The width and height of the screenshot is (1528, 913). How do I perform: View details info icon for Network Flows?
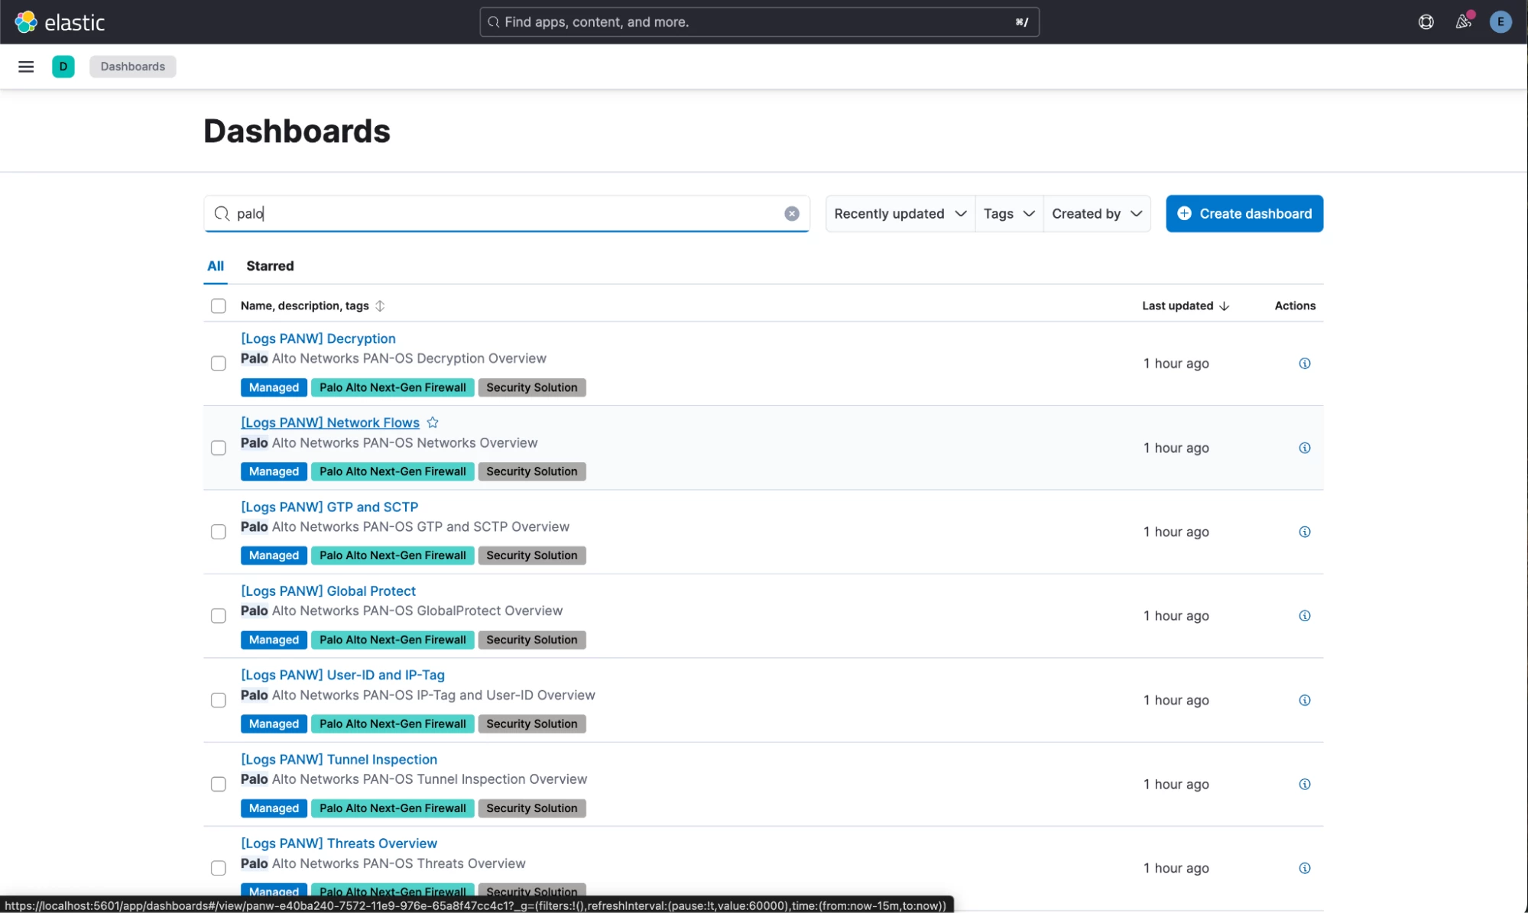point(1305,448)
